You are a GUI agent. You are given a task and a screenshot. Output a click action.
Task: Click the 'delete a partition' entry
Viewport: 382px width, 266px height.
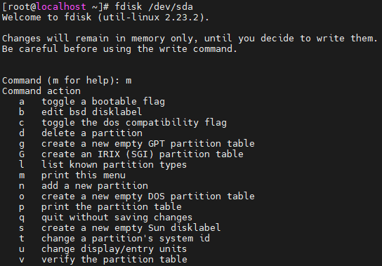click(81, 133)
